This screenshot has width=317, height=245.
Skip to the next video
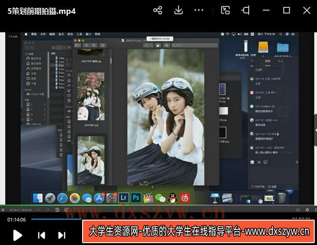point(62,235)
